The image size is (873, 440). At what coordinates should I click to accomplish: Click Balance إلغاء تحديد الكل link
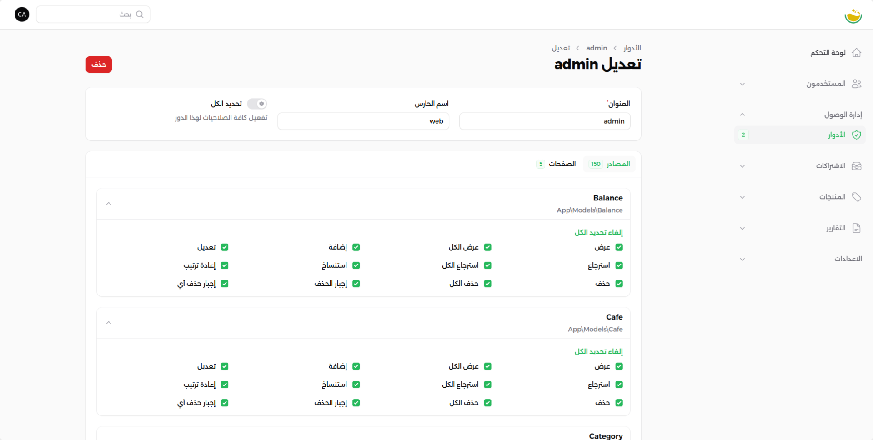pos(598,233)
